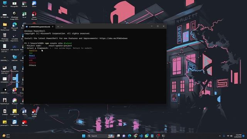Click the Others framework option
Viewport: 247px width, 139px height.
coord(32,65)
